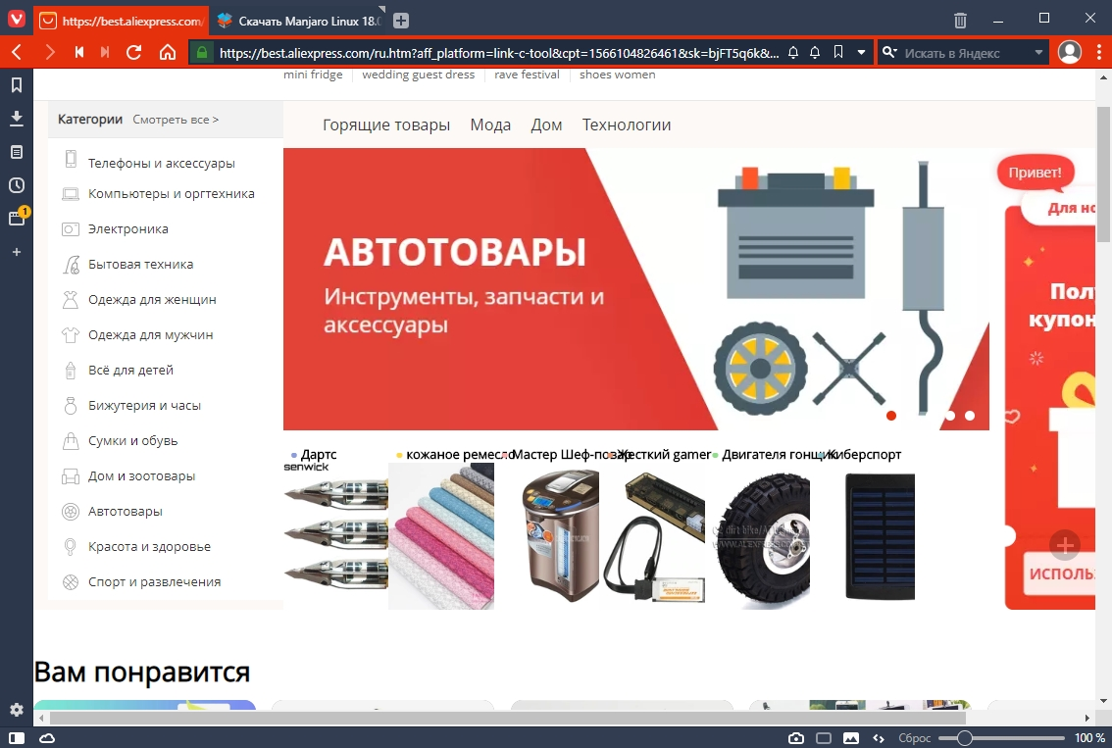Viewport: 1112px width, 748px height.
Task: Open the History panel clock icon
Action: (17, 185)
